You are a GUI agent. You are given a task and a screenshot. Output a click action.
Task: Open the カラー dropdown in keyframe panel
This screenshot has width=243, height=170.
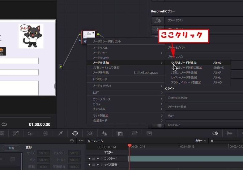tap(201, 141)
